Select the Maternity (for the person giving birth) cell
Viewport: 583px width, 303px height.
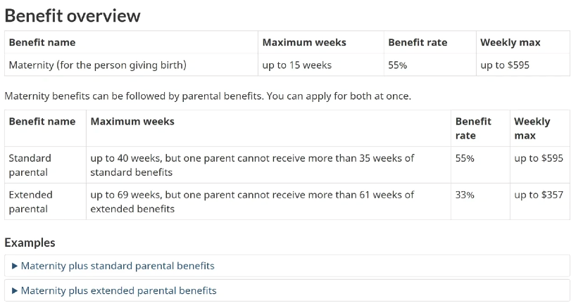click(x=97, y=65)
